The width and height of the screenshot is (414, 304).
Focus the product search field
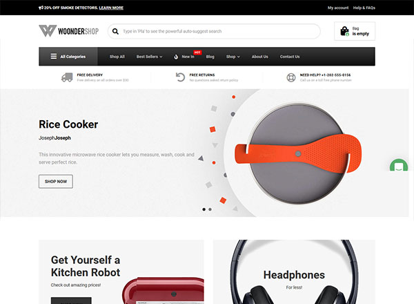pyautogui.click(x=214, y=32)
